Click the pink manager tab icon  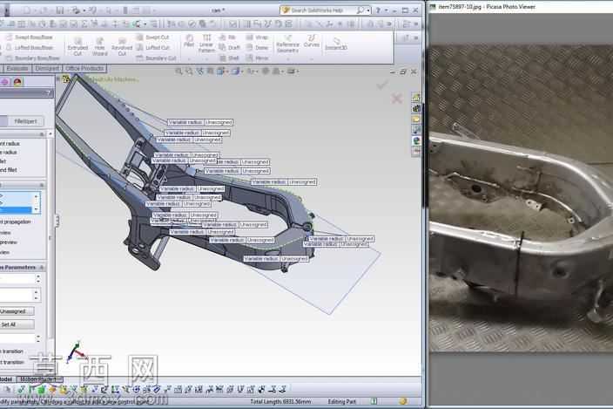tap(4, 82)
